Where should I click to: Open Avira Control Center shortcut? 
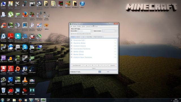[11, 70]
